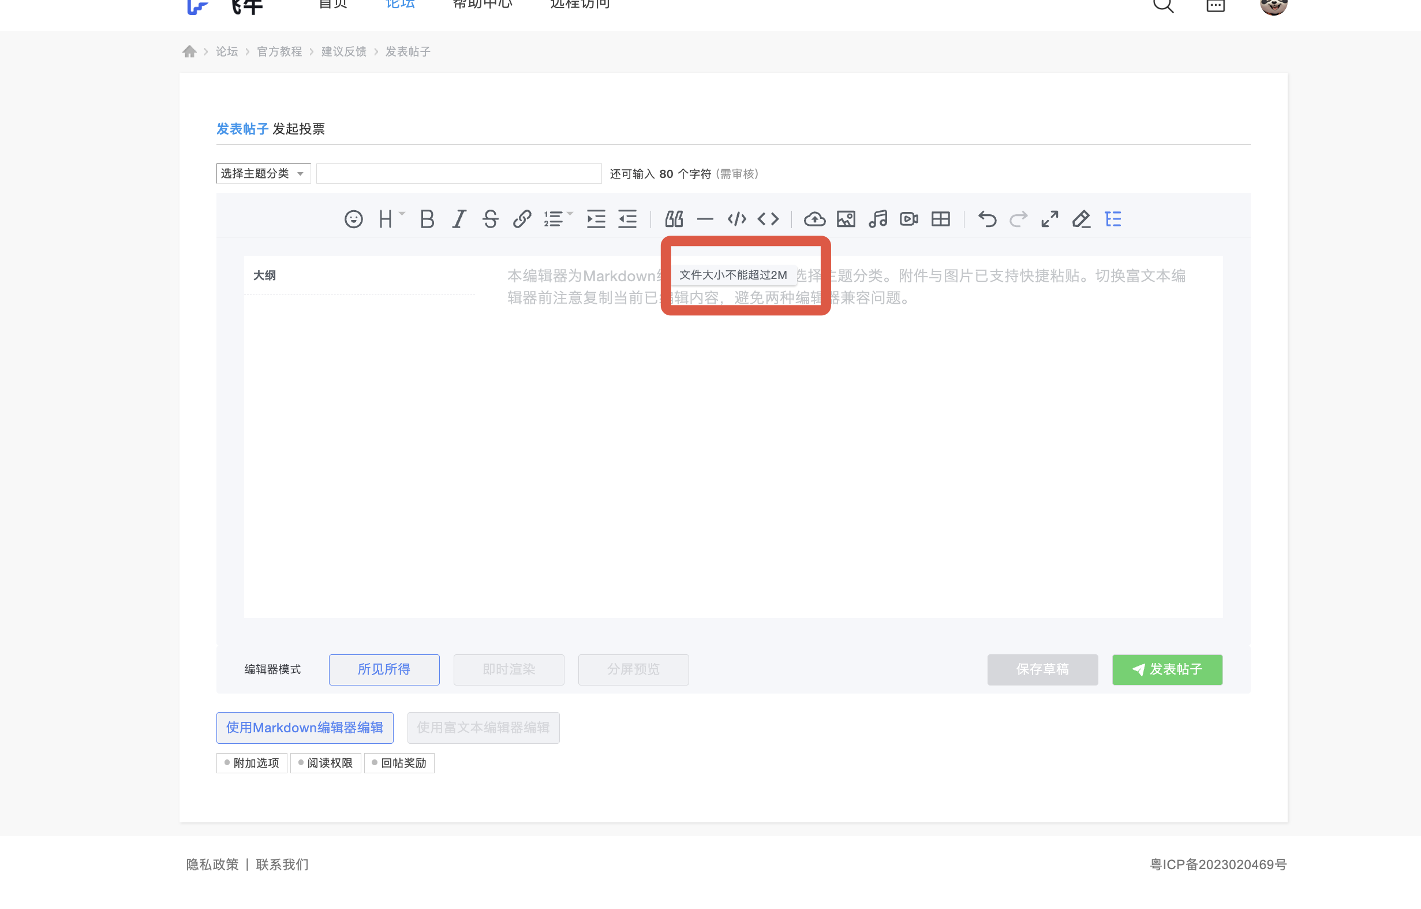The width and height of the screenshot is (1421, 909).
Task: Increase list indent
Action: pos(596,219)
